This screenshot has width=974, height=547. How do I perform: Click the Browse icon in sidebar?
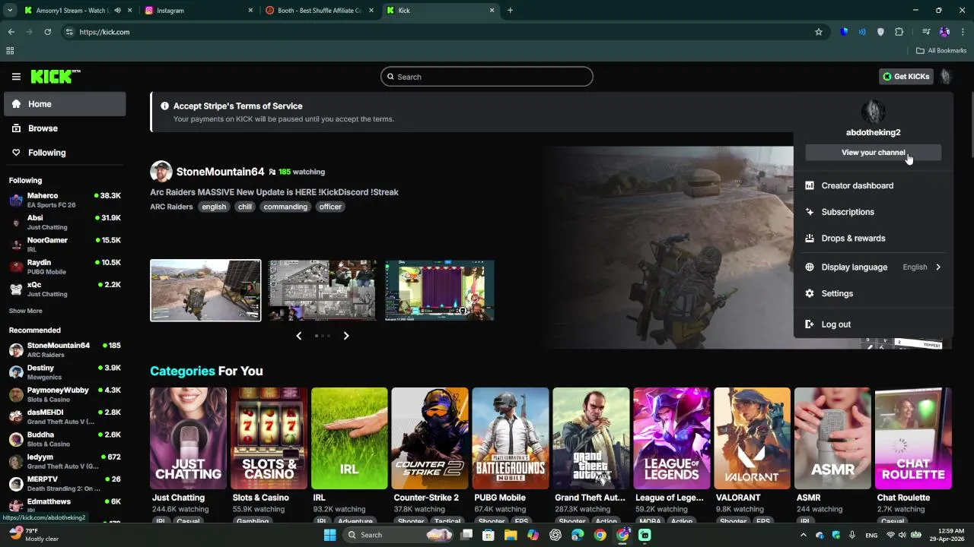pos(17,128)
